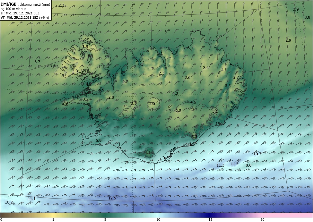Click the '1' label on the color scale
Viewport: 313px width, 222px height.
53,219
